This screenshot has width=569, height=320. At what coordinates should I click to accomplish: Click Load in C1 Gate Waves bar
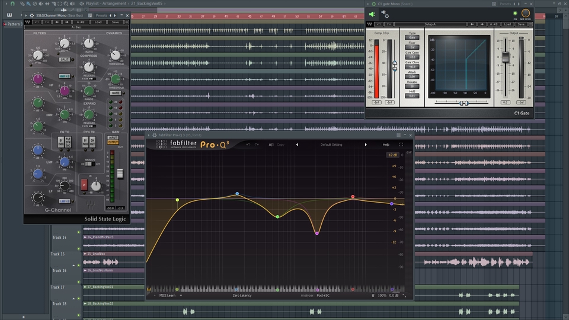(507, 24)
